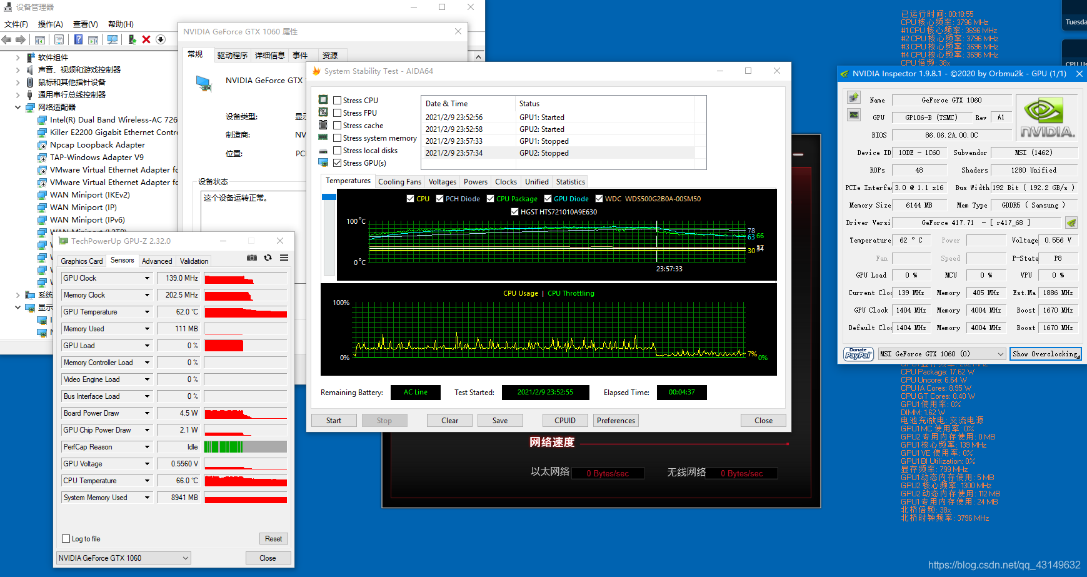Click the red X uninstall device icon
Screen dimensions: 1087x577
(146, 39)
